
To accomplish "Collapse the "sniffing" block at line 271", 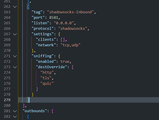I will [15, 56].
